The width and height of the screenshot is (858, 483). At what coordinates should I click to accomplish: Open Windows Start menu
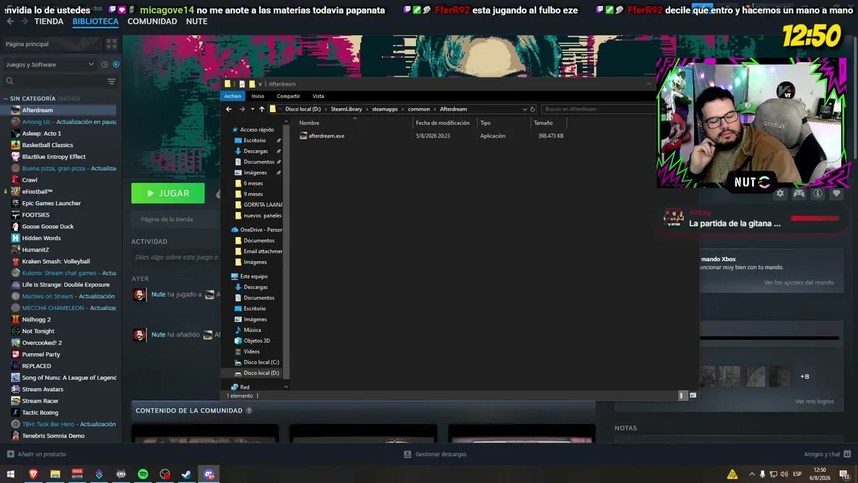(x=11, y=474)
